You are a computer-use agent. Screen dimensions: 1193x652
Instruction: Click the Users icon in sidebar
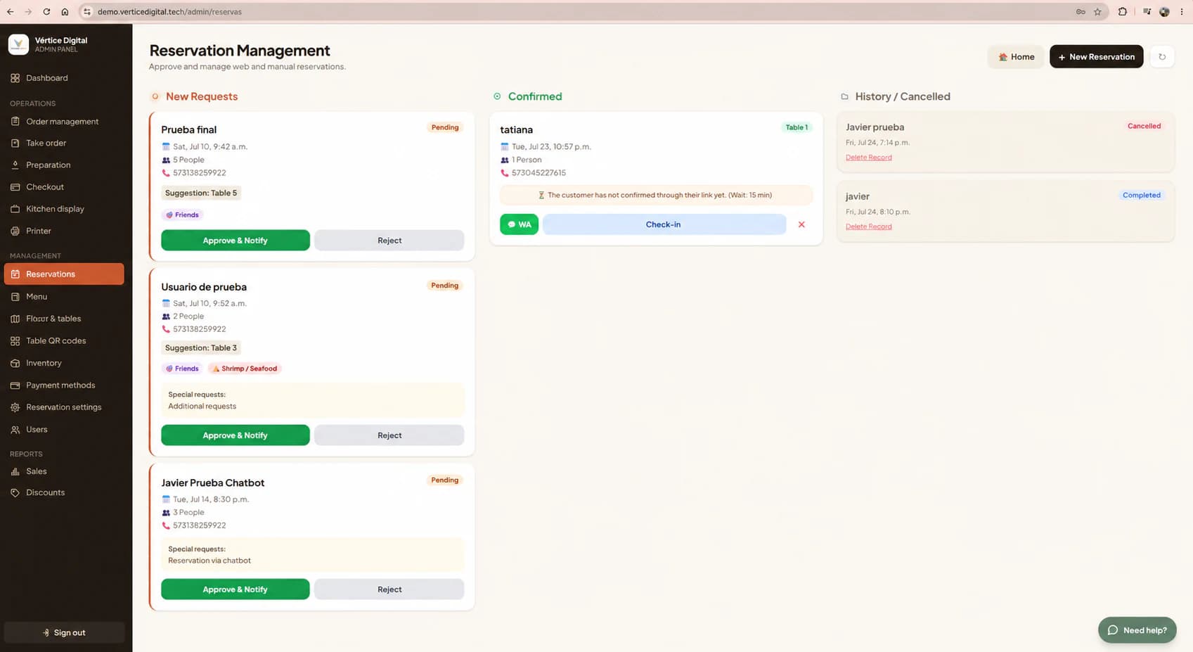pos(15,430)
